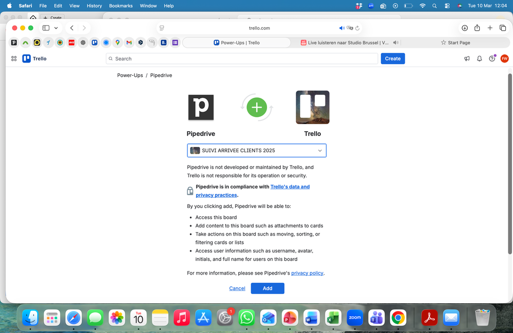This screenshot has height=333, width=513.
Task: Reload the trello.com page
Action: (357, 28)
